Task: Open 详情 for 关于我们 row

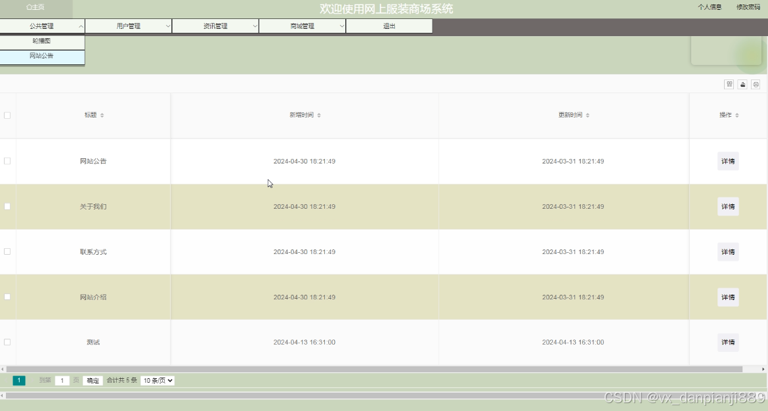Action: pos(728,207)
